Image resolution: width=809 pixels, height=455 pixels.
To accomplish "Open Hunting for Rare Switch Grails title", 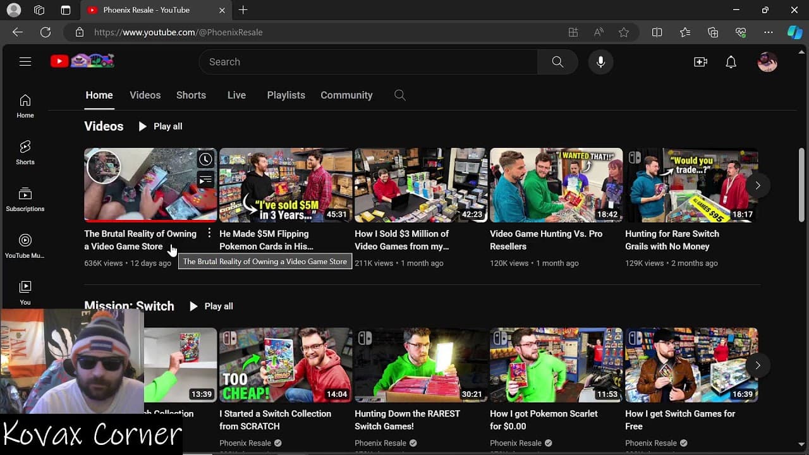I will click(x=672, y=240).
